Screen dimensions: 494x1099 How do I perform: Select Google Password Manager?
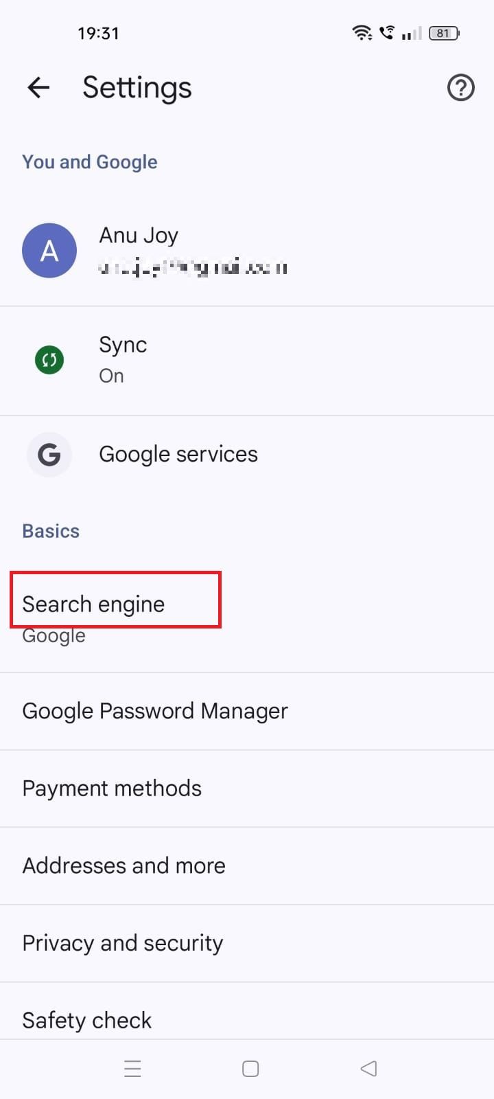point(155,710)
